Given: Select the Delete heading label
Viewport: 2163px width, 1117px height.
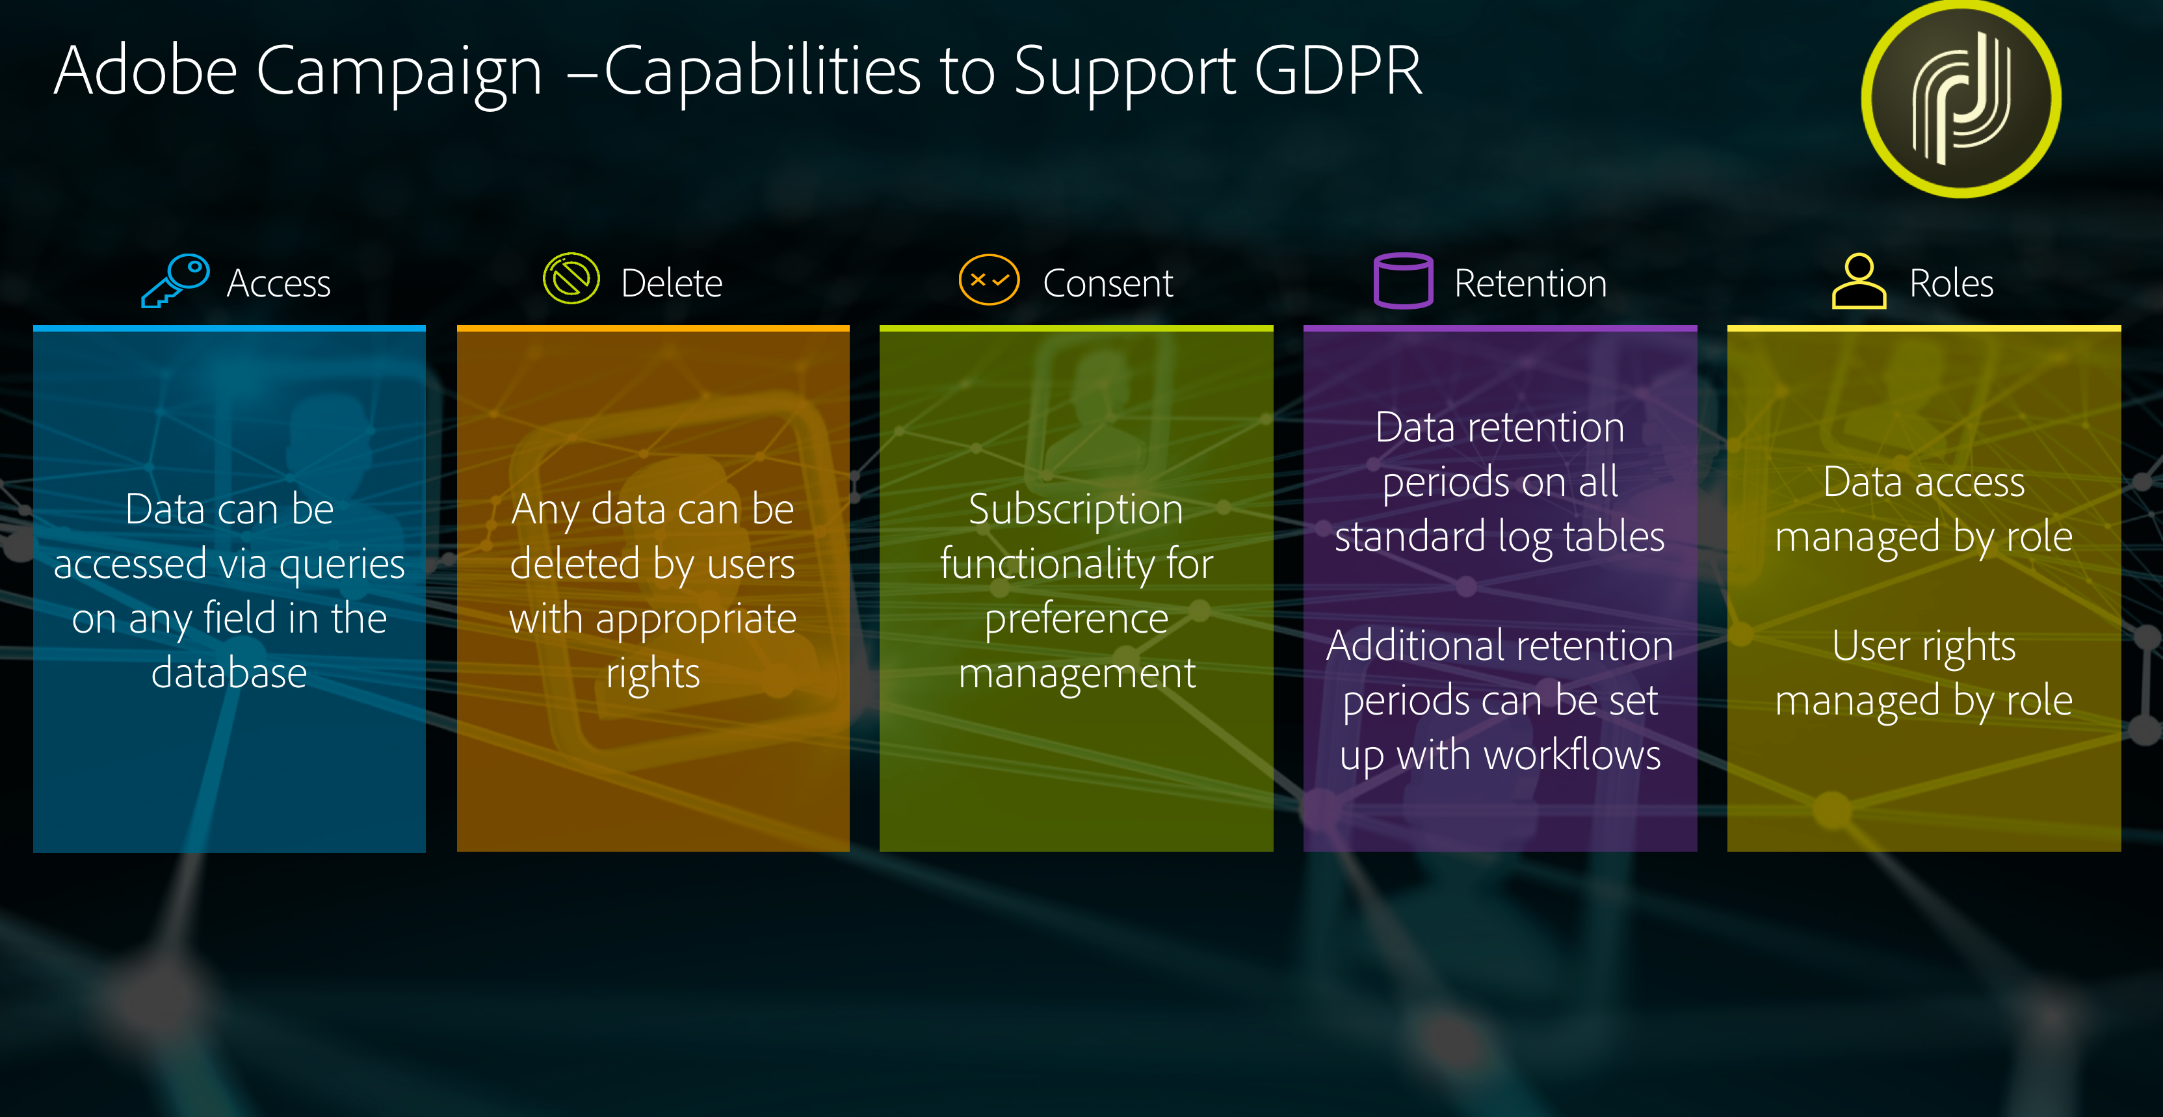Looking at the screenshot, I should (672, 284).
